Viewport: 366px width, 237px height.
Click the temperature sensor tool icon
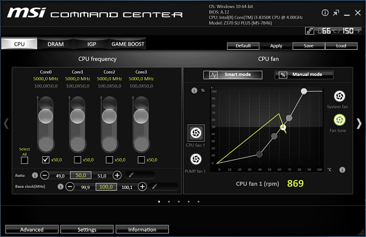coord(309,31)
